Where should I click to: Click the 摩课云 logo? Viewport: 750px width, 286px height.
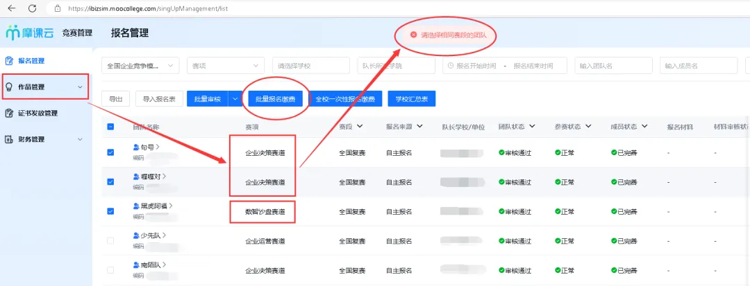click(x=30, y=33)
